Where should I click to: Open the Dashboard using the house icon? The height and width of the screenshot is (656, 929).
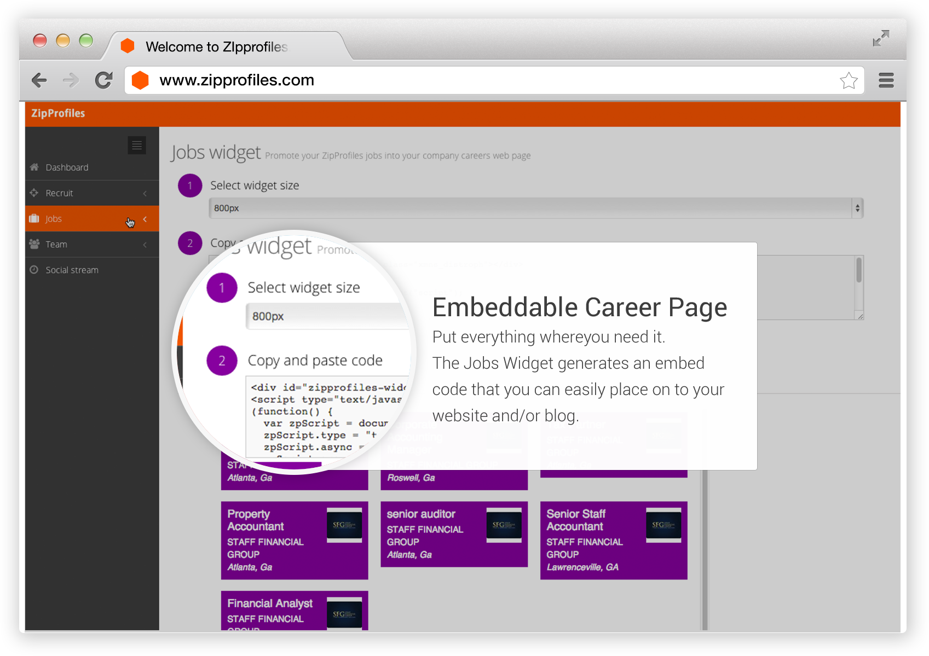tap(34, 167)
